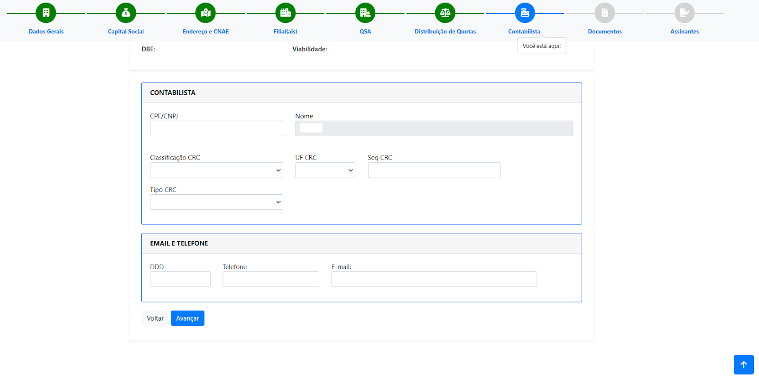
Task: Click the disabled Nome field
Action: point(434,129)
